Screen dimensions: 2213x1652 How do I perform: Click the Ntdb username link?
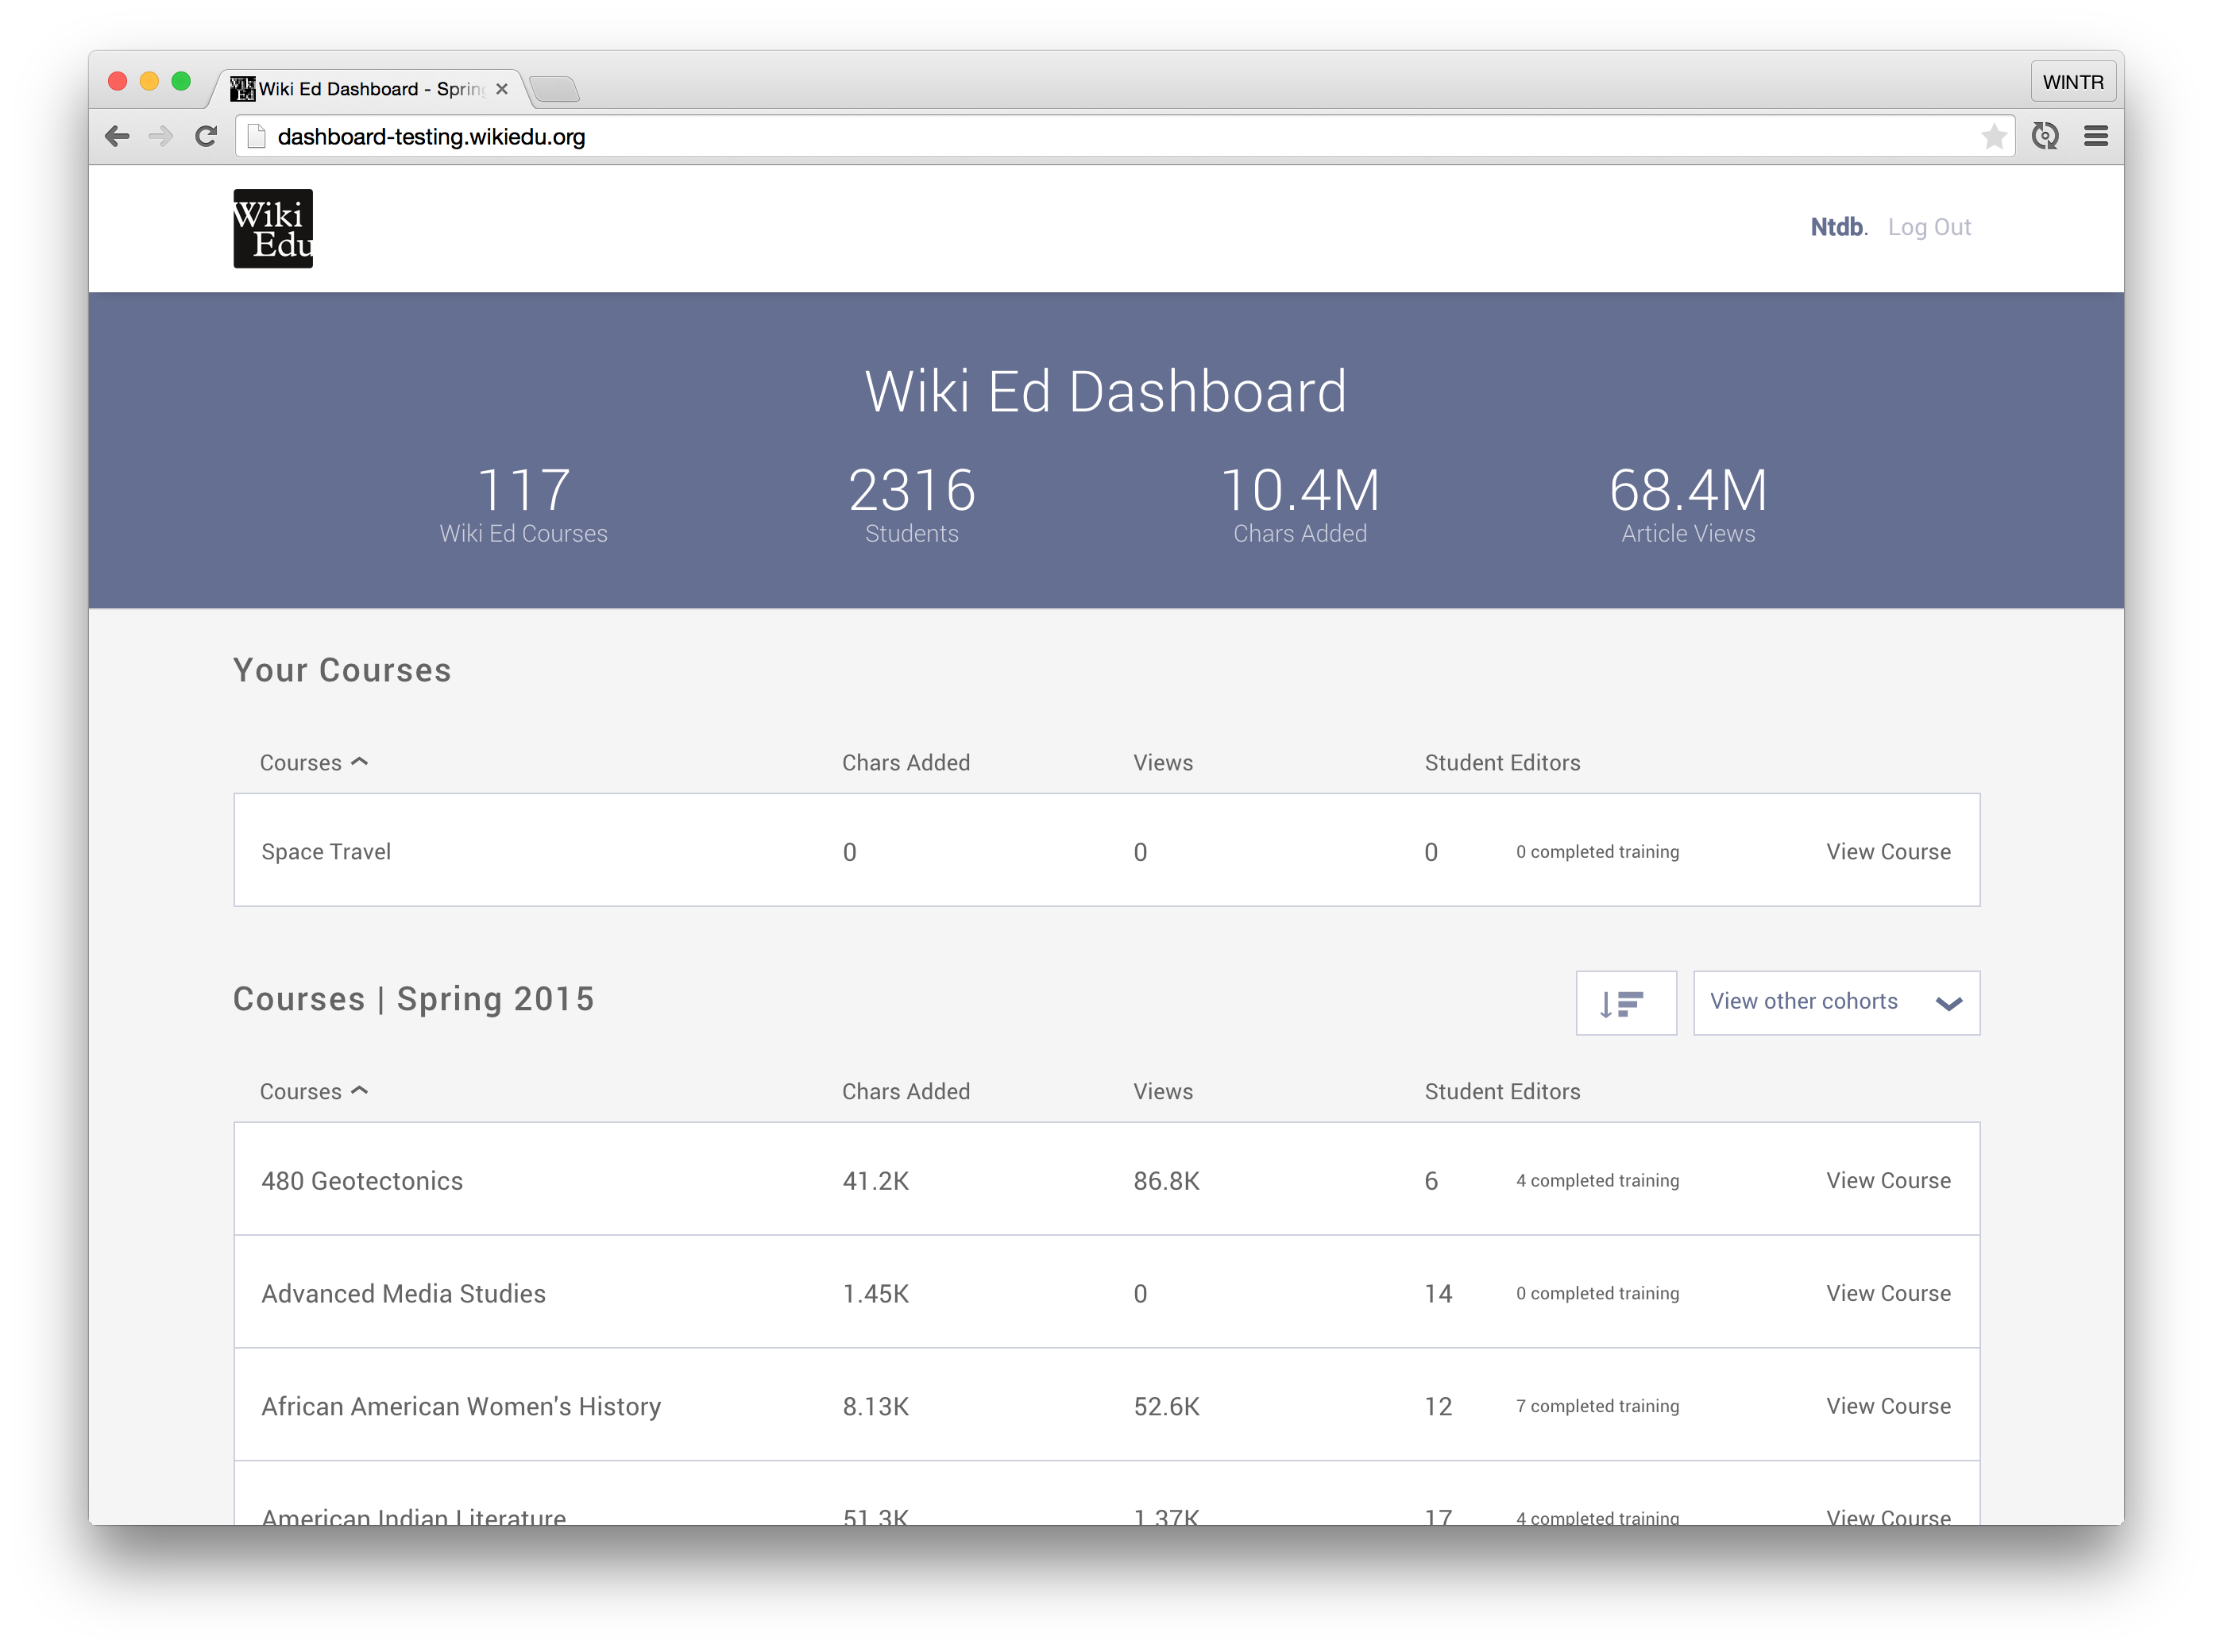coord(1837,227)
